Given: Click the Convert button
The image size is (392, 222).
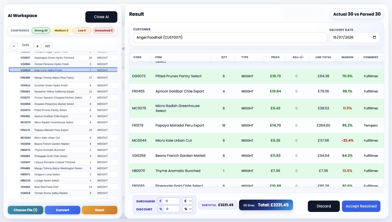Looking at the screenshot, I should click(x=62, y=210).
